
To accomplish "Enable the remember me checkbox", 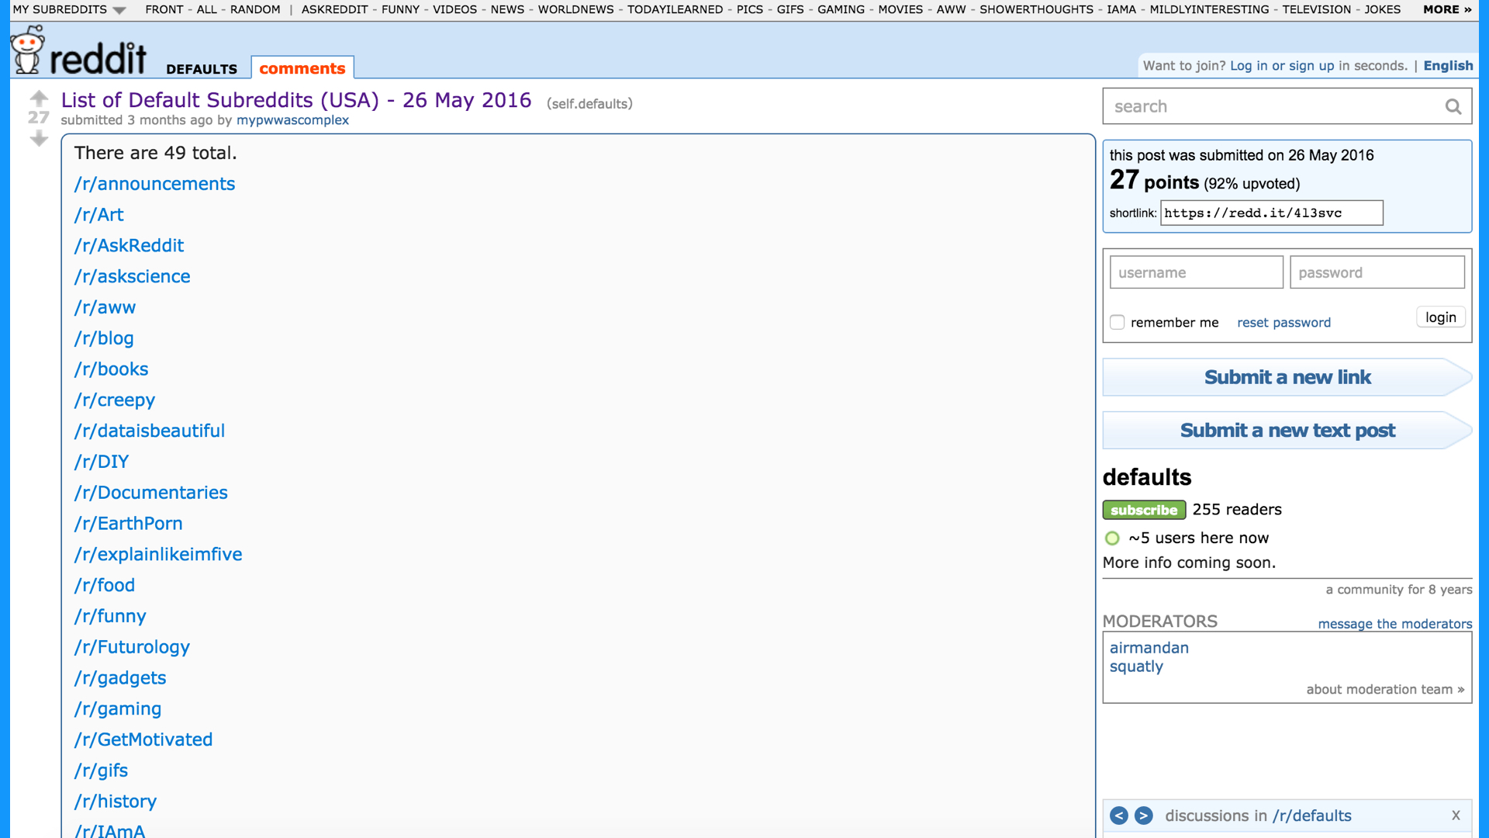I will click(x=1117, y=322).
